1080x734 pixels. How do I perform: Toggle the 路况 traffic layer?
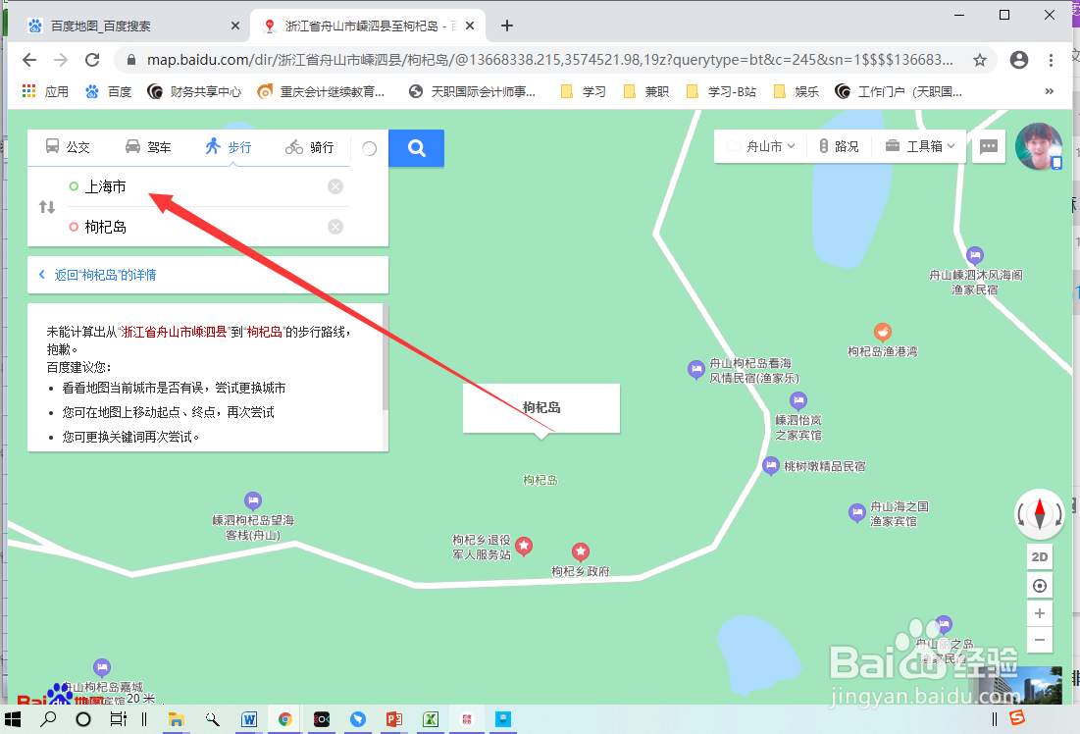[839, 146]
